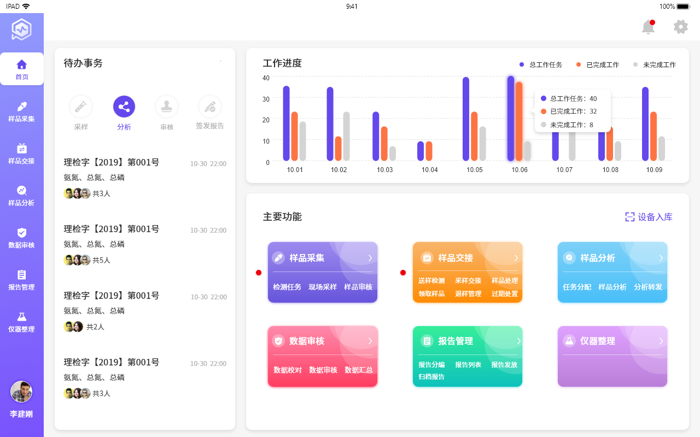This screenshot has width=700, height=437.
Task: Select the 采样 sampling icon
Action: (x=81, y=107)
